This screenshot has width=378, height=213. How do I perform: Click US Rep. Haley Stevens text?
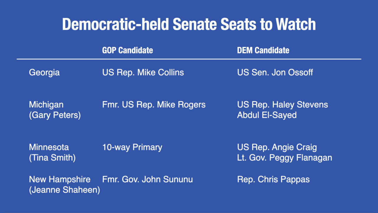pos(283,105)
